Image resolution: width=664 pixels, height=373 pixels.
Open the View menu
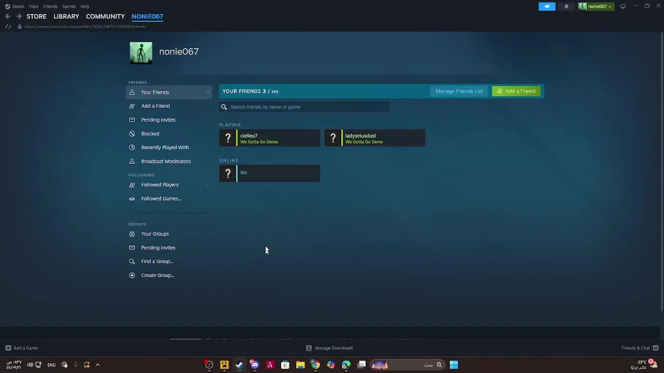coord(34,6)
